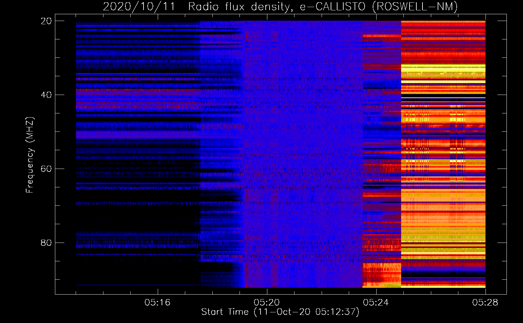Click the 40 frequency tick label
Screen dimensions: 523x323
[x=46, y=95]
